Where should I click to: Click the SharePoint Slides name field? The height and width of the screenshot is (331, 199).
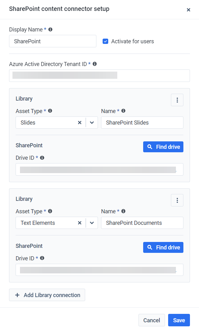(142, 123)
